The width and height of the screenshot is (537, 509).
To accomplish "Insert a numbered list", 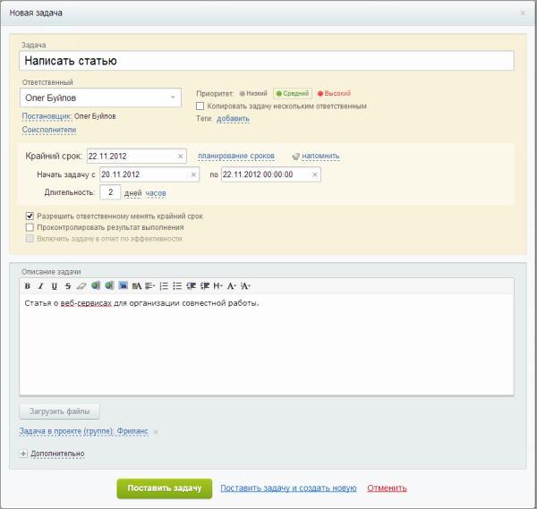I will point(164,286).
